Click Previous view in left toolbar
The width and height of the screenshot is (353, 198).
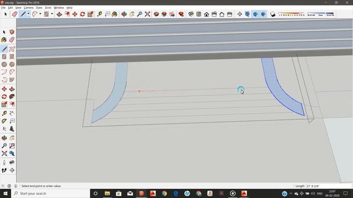coord(12,153)
